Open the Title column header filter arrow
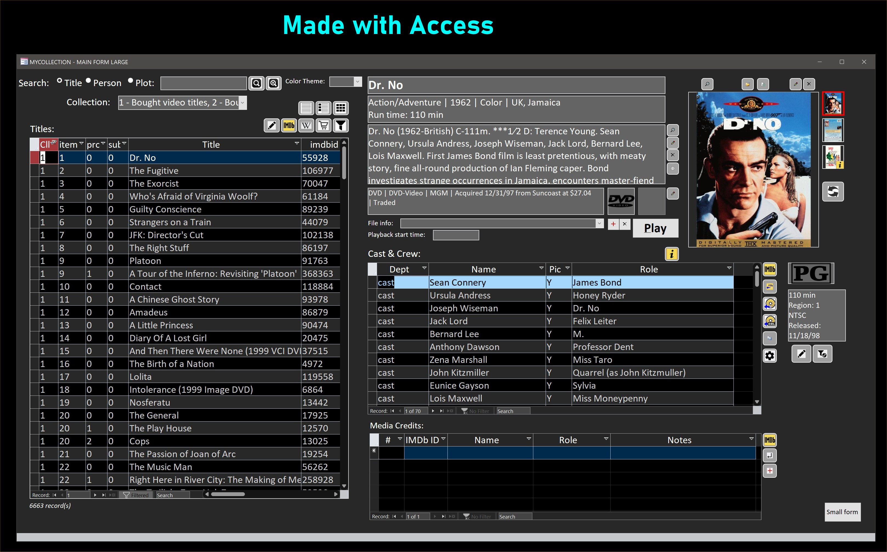Image resolution: width=887 pixels, height=552 pixels. click(x=296, y=144)
